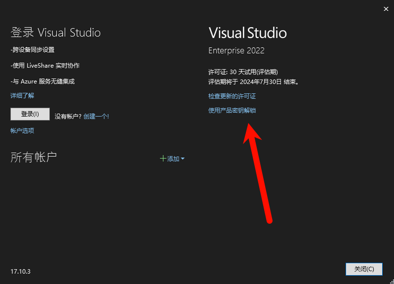Click the -与 Azure 服务无缝集成 text line

click(43, 81)
